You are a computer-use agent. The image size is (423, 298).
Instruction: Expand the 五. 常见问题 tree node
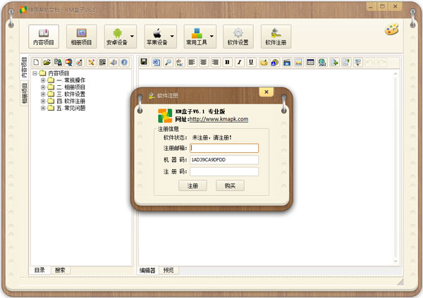(x=43, y=108)
